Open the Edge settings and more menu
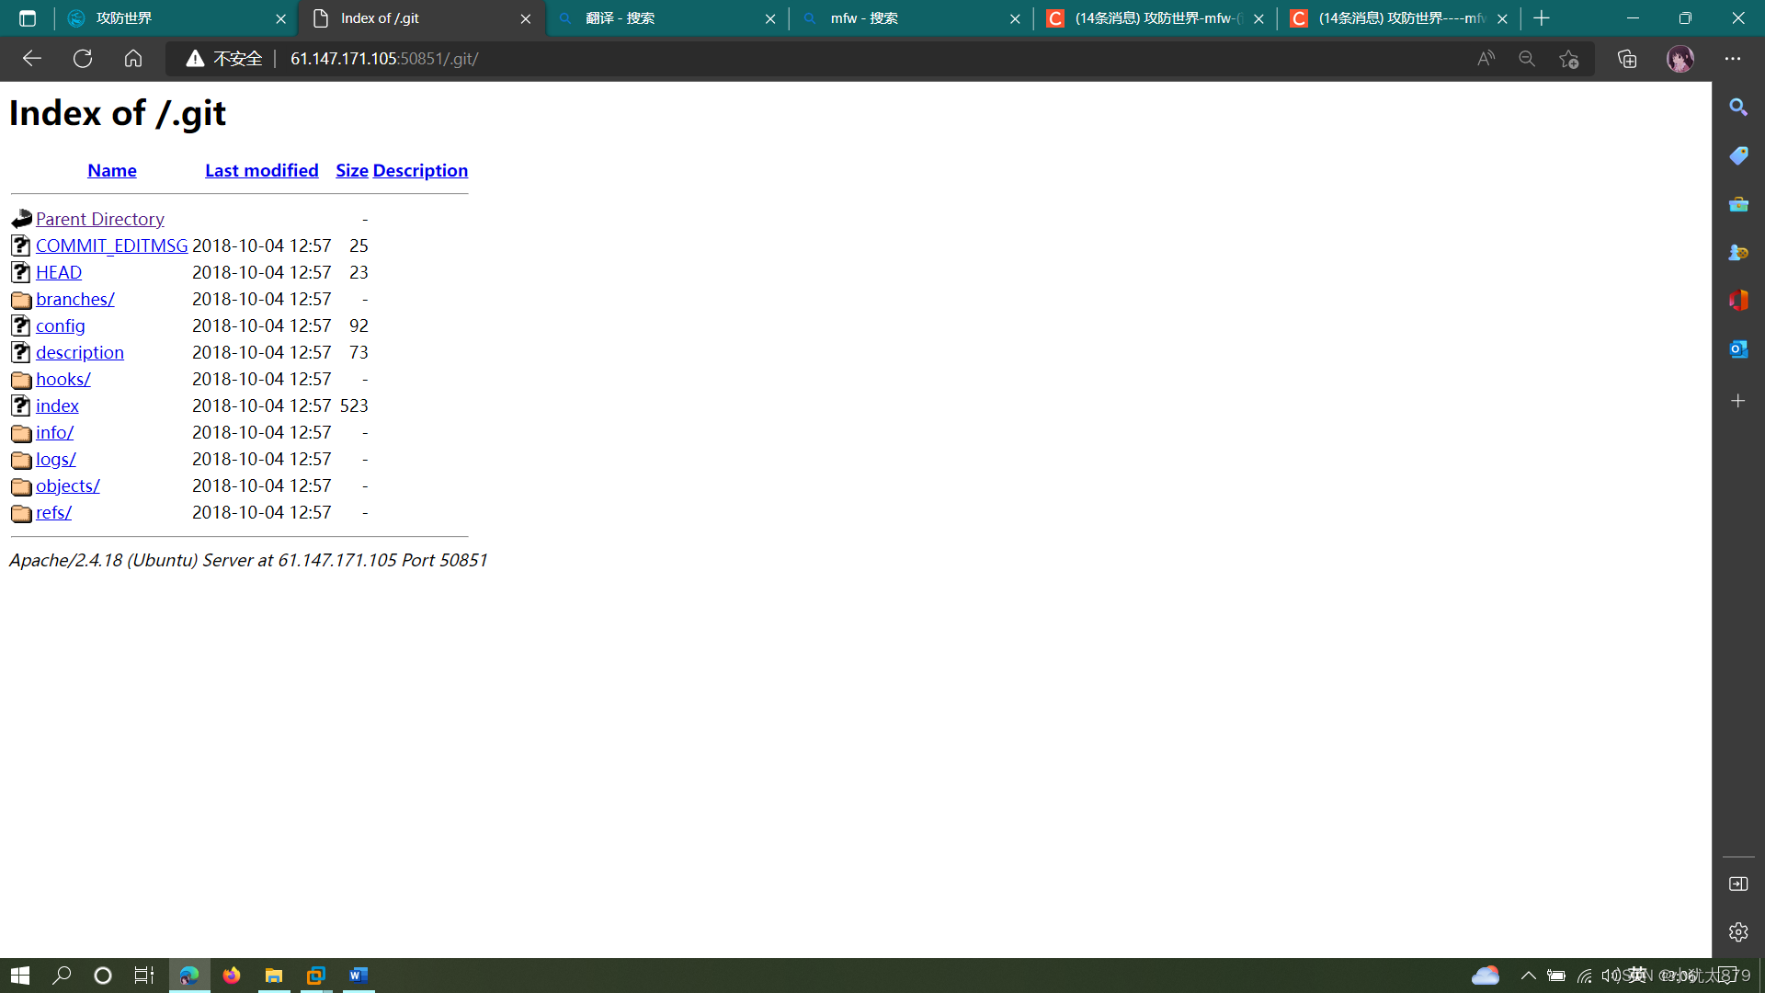Viewport: 1765px width, 993px height. point(1733,59)
